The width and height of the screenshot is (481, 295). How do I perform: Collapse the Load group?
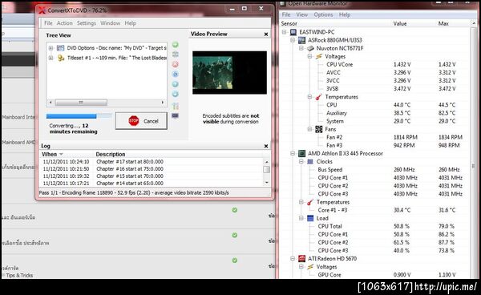click(301, 218)
